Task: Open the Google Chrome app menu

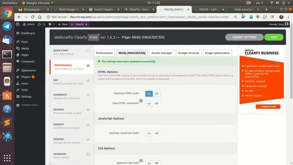Action: tap(38, 3)
